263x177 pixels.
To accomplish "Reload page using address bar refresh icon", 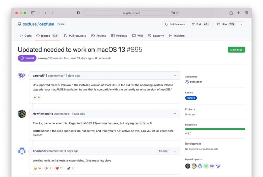I will coord(177,13).
